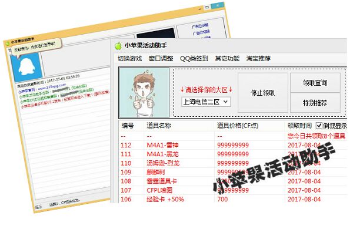Viewport: 353px width, 239px height.
Task: Toggle the 倒叙显示 checkbox
Action: point(319,125)
